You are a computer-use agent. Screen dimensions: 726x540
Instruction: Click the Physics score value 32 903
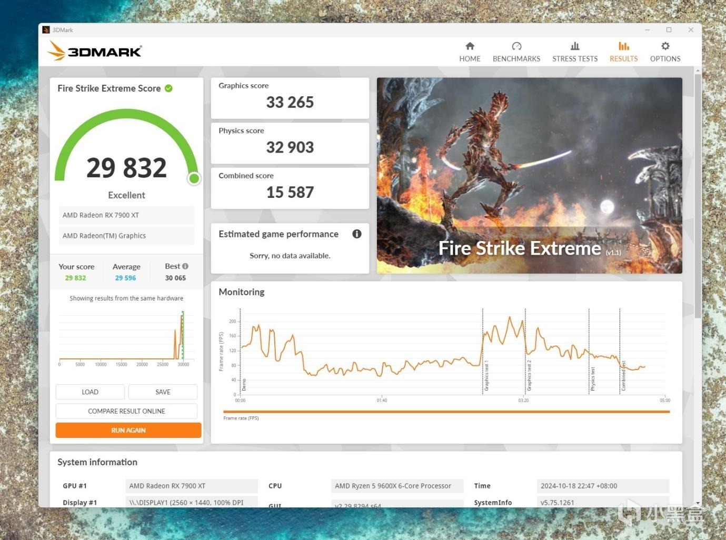coord(290,147)
